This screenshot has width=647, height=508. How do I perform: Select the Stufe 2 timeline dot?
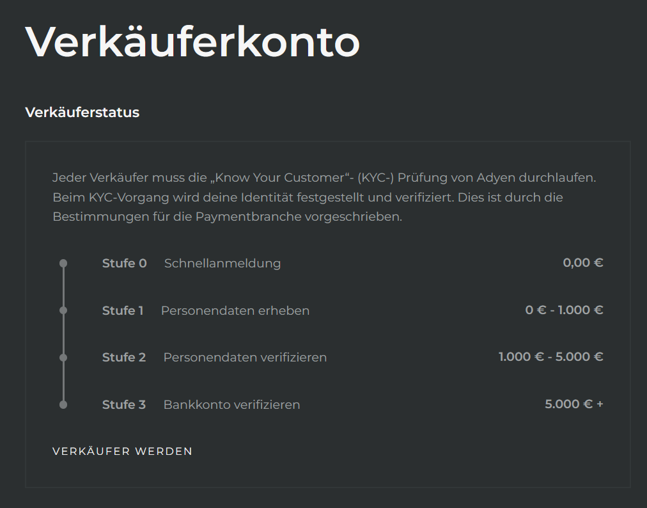63,358
